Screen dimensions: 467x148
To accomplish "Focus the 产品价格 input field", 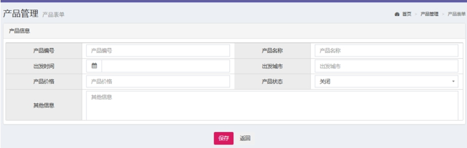I will pyautogui.click(x=158, y=81).
